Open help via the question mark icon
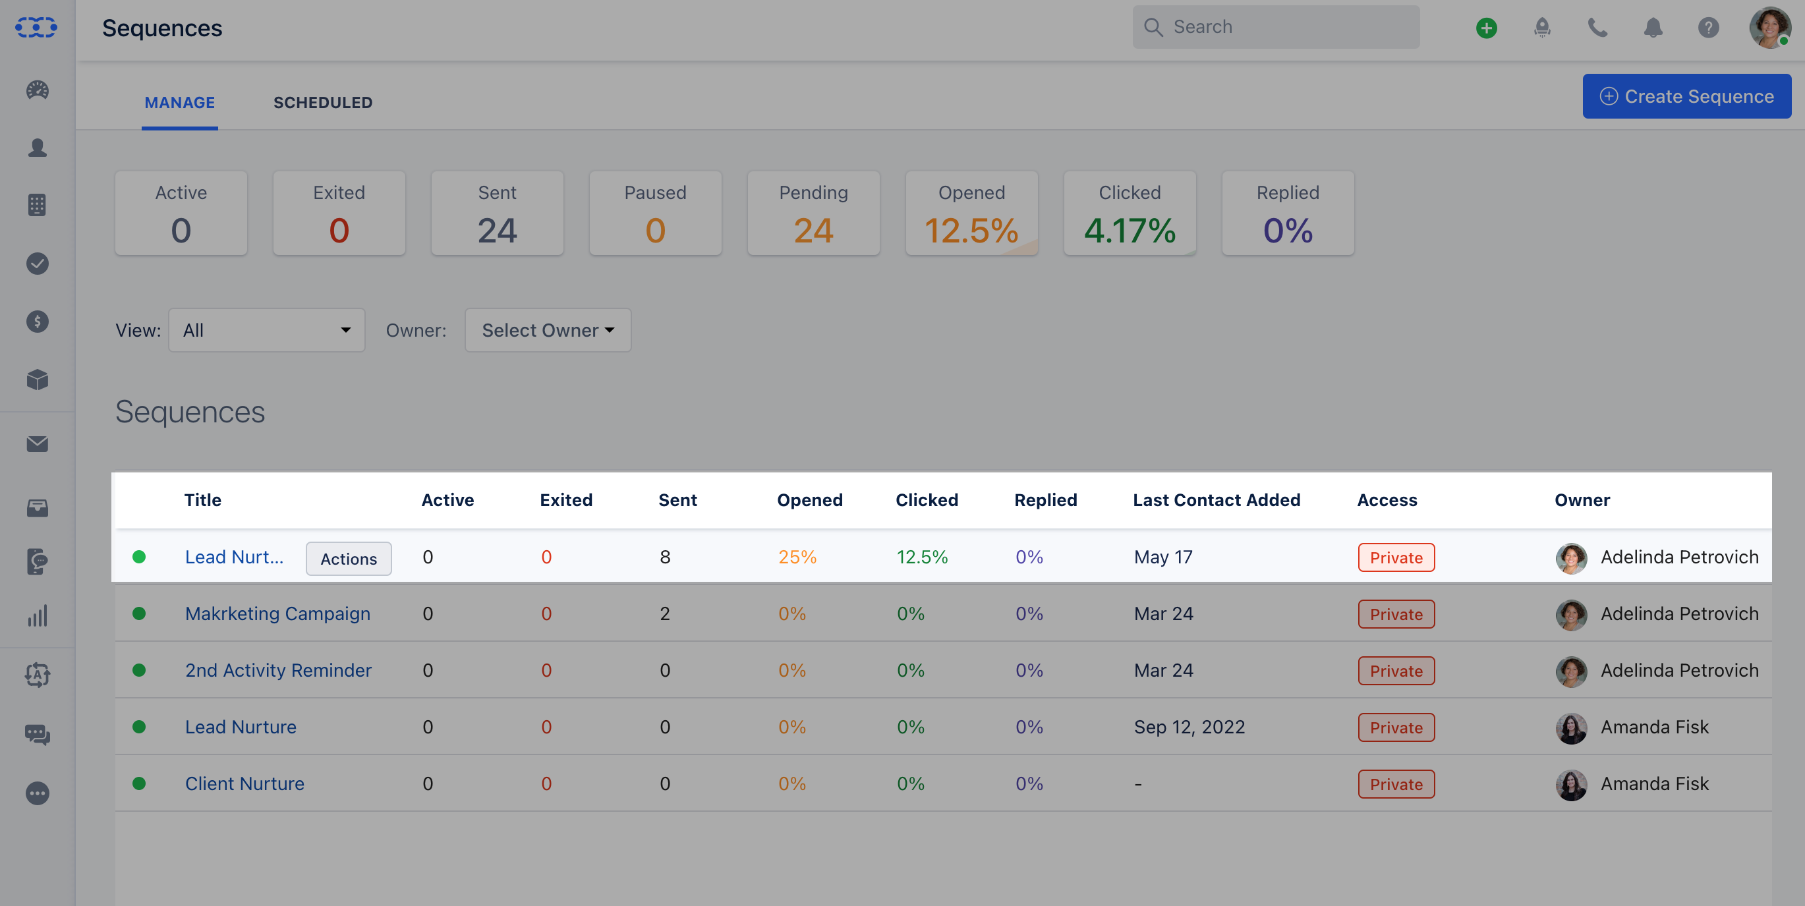The width and height of the screenshot is (1805, 906). click(x=1708, y=28)
